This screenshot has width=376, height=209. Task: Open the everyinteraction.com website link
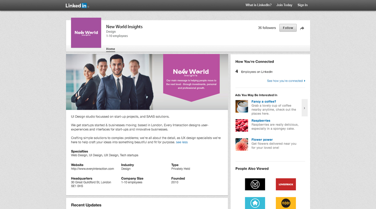point(92,169)
